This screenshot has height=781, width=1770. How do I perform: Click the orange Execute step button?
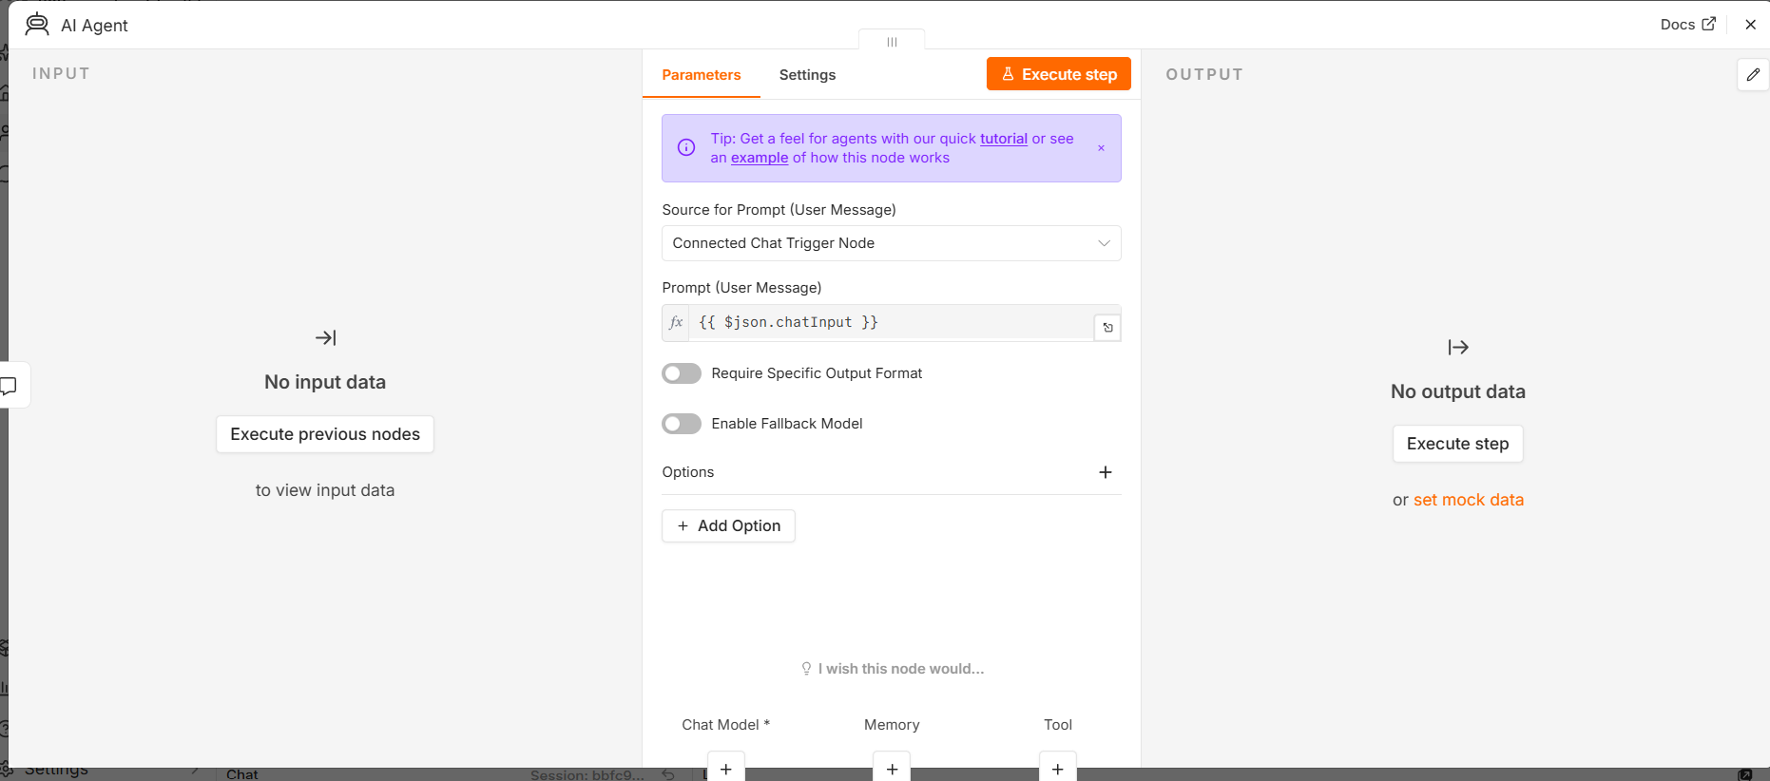[1058, 74]
